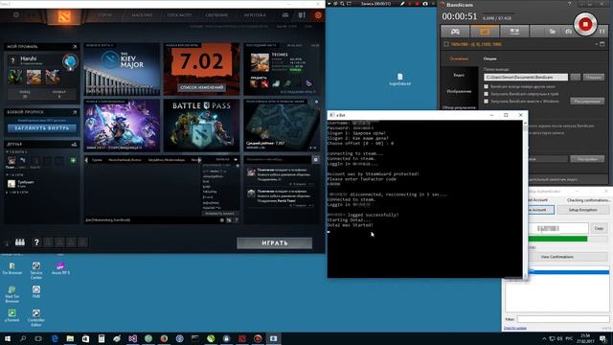Image resolution: width=613 pixels, height=345 pixels.
Task: Start Bandicam game recording mode tab
Action: (x=455, y=32)
